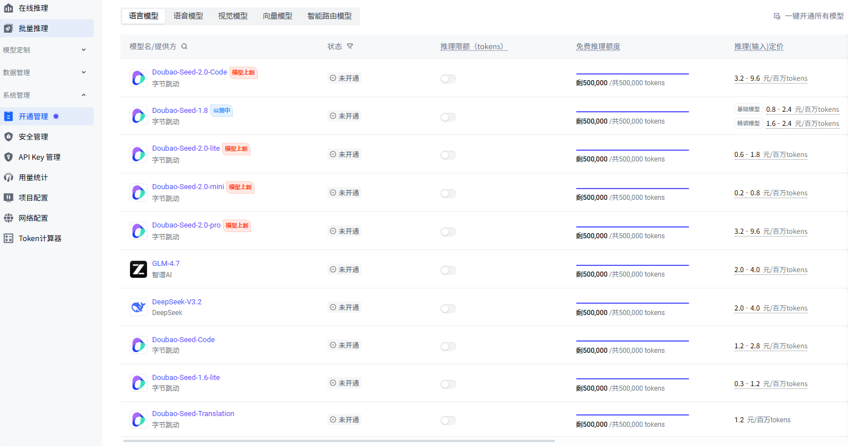Screen dimensions: 848x446
Task: Switch to the 视觉模型 tab
Action: click(233, 16)
